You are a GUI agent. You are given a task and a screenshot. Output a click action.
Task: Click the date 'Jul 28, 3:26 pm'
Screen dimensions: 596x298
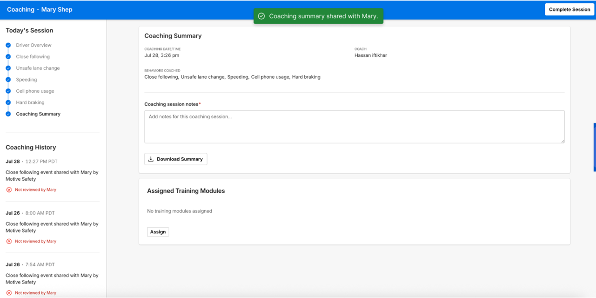[162, 55]
